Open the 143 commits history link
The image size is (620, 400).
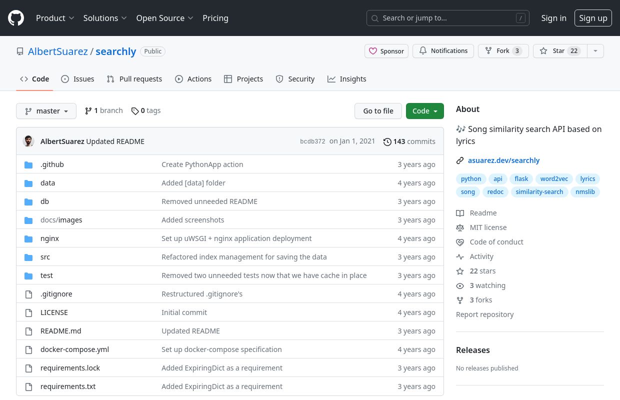click(409, 141)
